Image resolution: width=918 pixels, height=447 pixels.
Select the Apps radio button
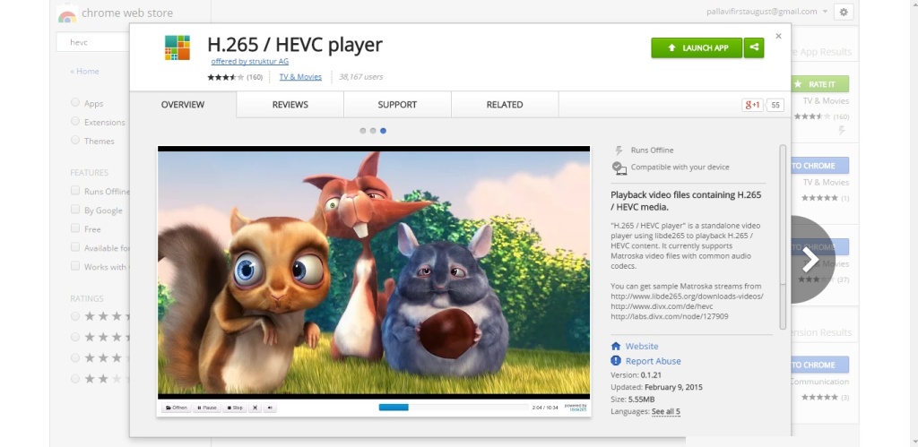75,102
